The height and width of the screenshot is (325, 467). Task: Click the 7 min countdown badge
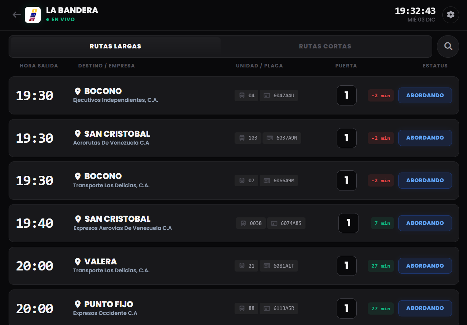[x=382, y=223]
